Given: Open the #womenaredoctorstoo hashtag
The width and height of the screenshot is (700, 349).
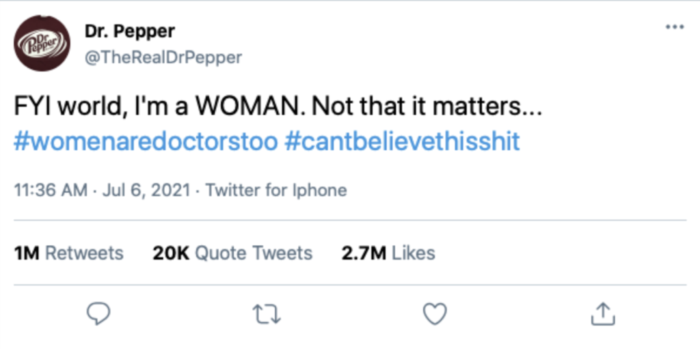Looking at the screenshot, I should click(x=146, y=142).
